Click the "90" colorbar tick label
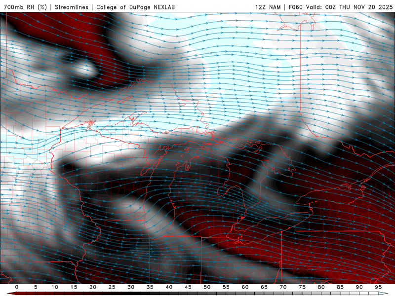The width and height of the screenshot is (395, 296). 359,287
